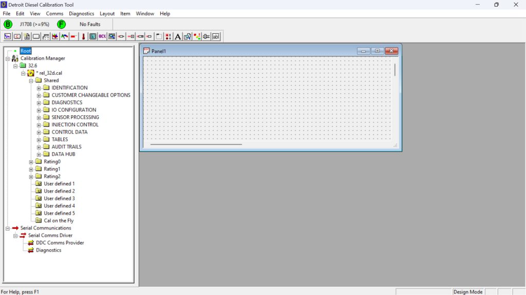This screenshot has height=295, width=526.
Task: Select the text label 'A' tool
Action: coord(178,36)
